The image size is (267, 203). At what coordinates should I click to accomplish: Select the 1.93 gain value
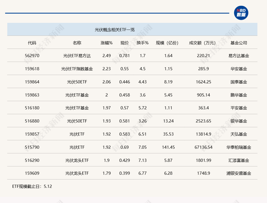pyautogui.click(x=107, y=121)
